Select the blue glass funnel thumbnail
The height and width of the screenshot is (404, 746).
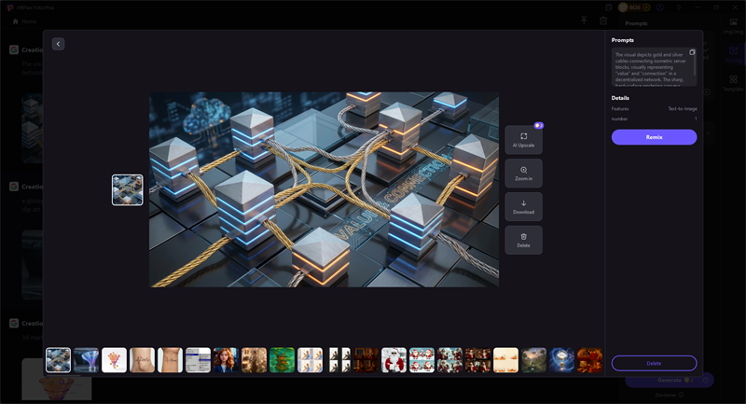[x=86, y=360]
